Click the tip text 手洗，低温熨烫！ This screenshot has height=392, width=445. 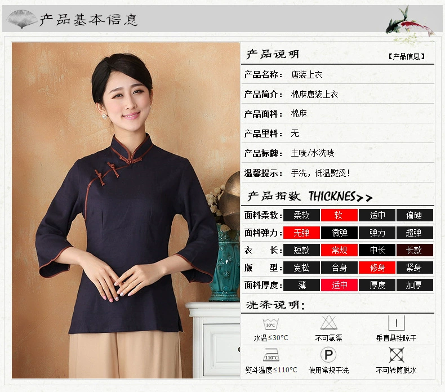point(321,172)
